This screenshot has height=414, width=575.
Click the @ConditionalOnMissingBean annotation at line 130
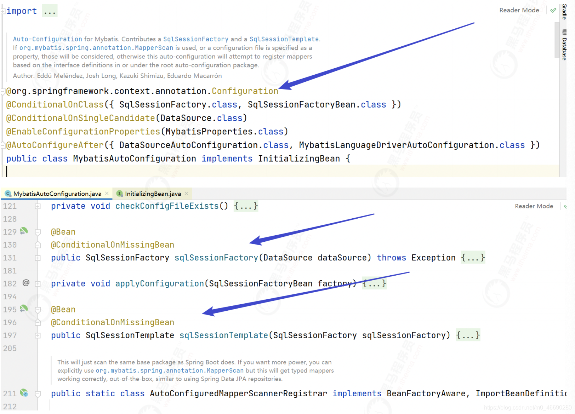[x=113, y=245]
